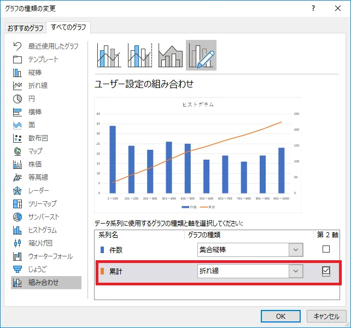Choose ウォーターフォール waterfall chart type
This screenshot has width=351, height=328.
coord(49,256)
